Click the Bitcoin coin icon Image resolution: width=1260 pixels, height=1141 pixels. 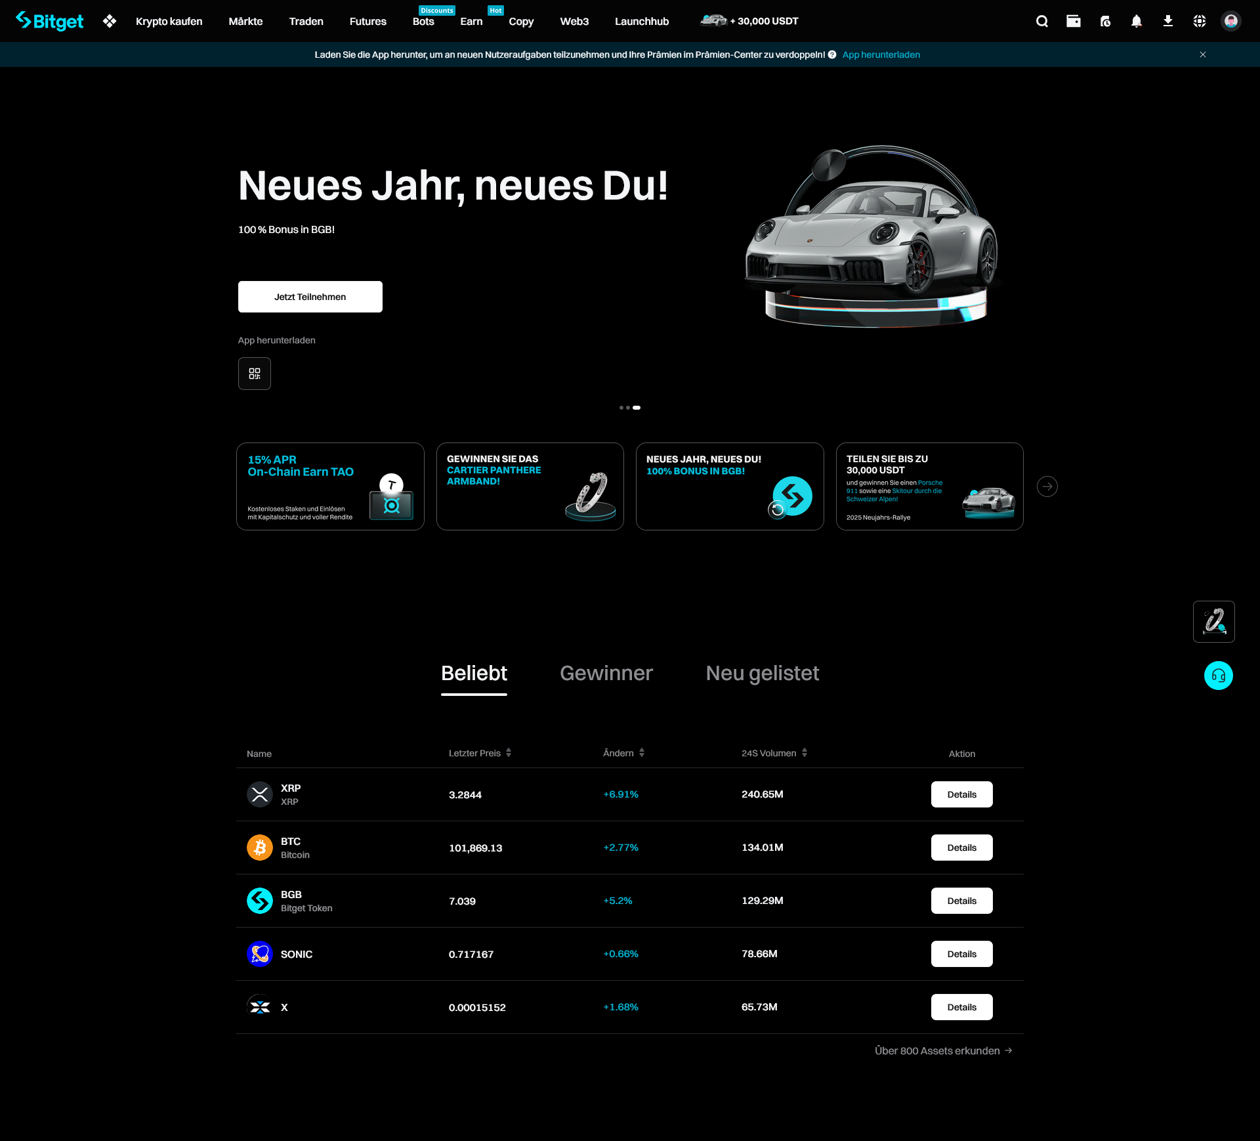(260, 848)
